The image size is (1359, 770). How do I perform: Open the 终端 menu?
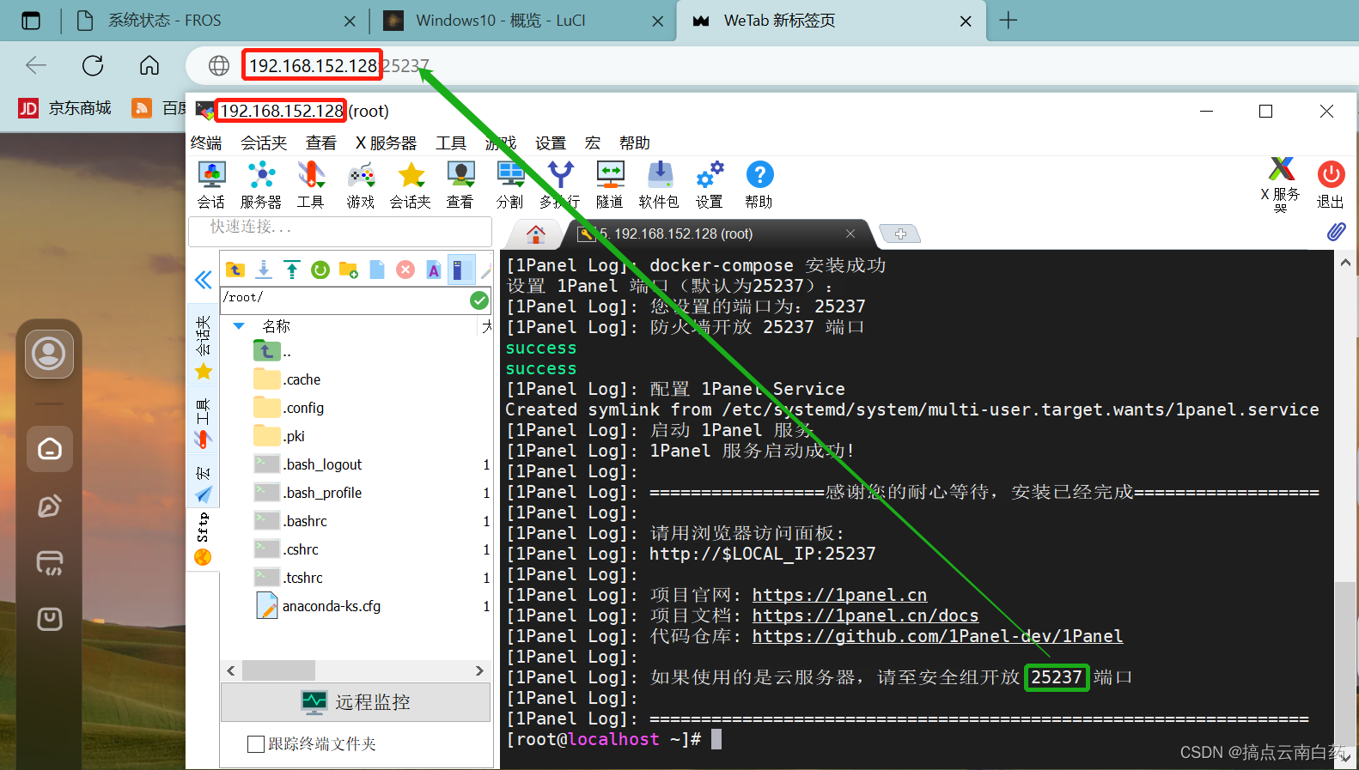pyautogui.click(x=206, y=142)
